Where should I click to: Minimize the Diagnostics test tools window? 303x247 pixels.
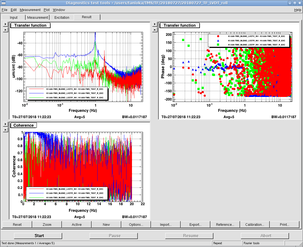(x=290, y=3)
